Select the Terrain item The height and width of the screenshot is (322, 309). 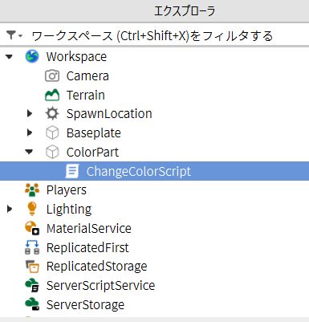coord(86,95)
